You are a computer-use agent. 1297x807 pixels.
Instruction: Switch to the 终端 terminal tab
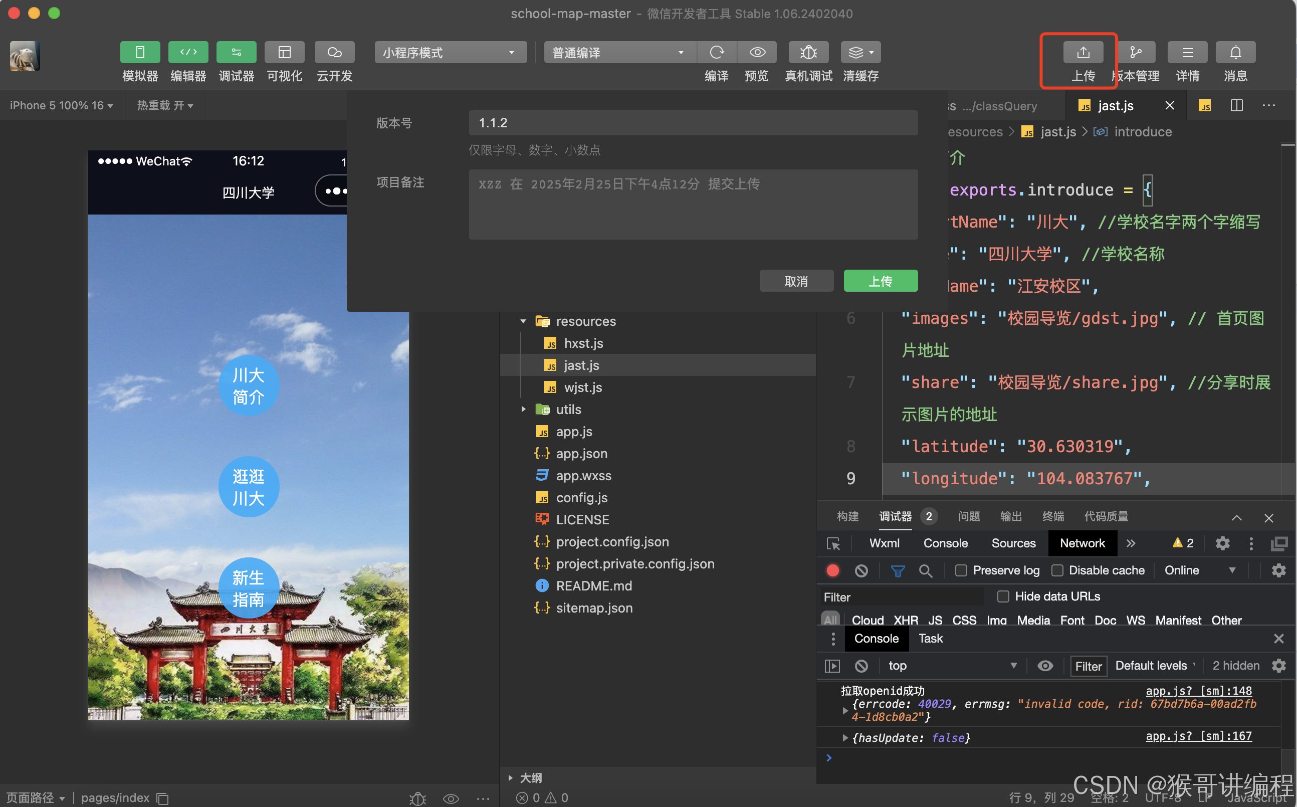point(1052,517)
